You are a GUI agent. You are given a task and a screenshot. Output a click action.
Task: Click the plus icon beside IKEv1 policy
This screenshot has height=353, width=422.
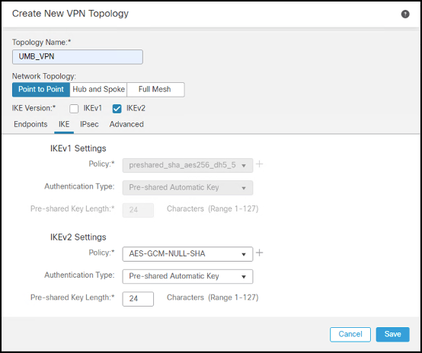click(x=259, y=164)
